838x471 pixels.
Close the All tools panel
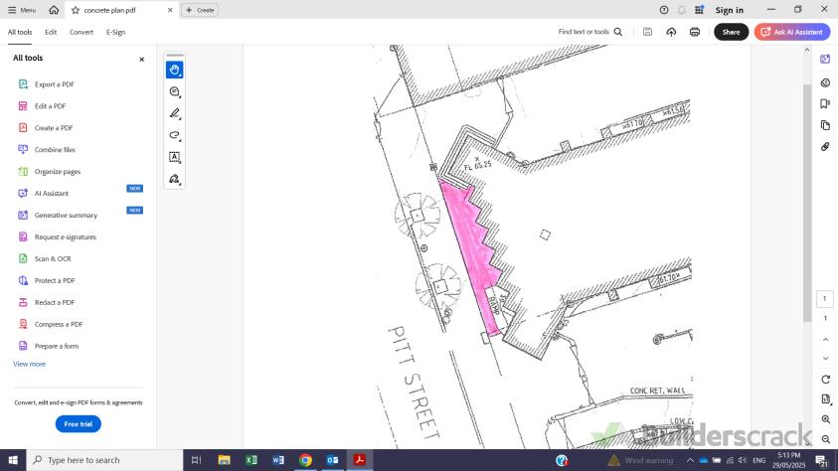[x=141, y=59]
